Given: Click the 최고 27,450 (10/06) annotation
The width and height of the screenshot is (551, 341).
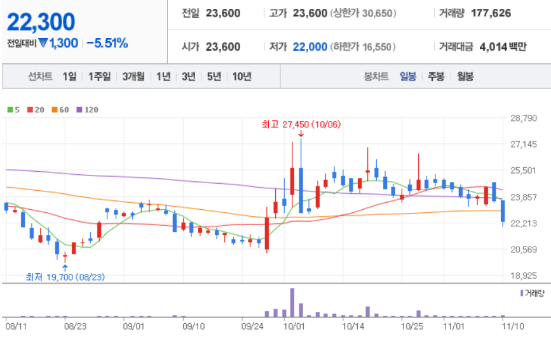Looking at the screenshot, I should [x=301, y=124].
